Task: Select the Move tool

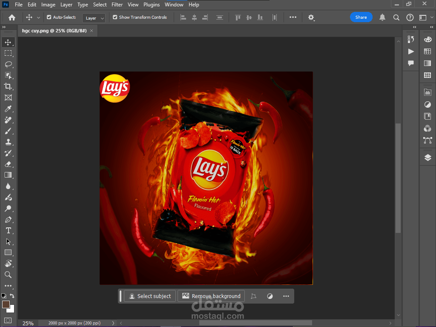Action: pyautogui.click(x=8, y=42)
